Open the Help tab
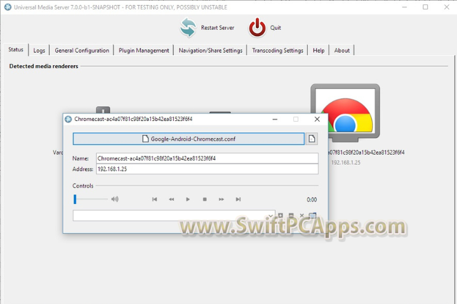 click(x=319, y=50)
